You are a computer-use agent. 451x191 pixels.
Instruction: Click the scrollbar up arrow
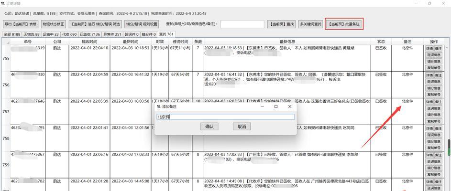click(447, 48)
